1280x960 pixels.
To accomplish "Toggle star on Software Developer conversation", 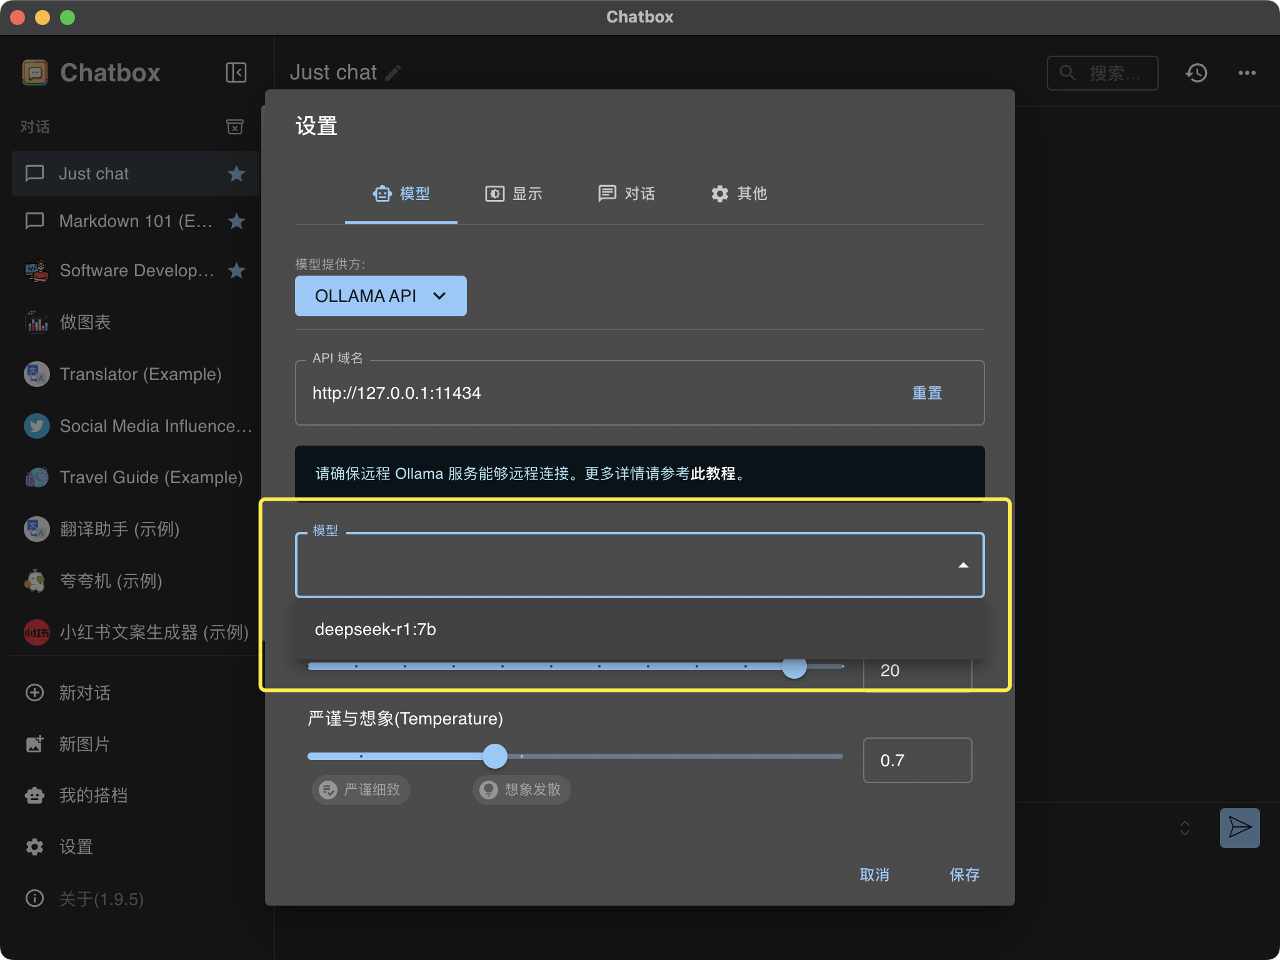I will point(236,271).
